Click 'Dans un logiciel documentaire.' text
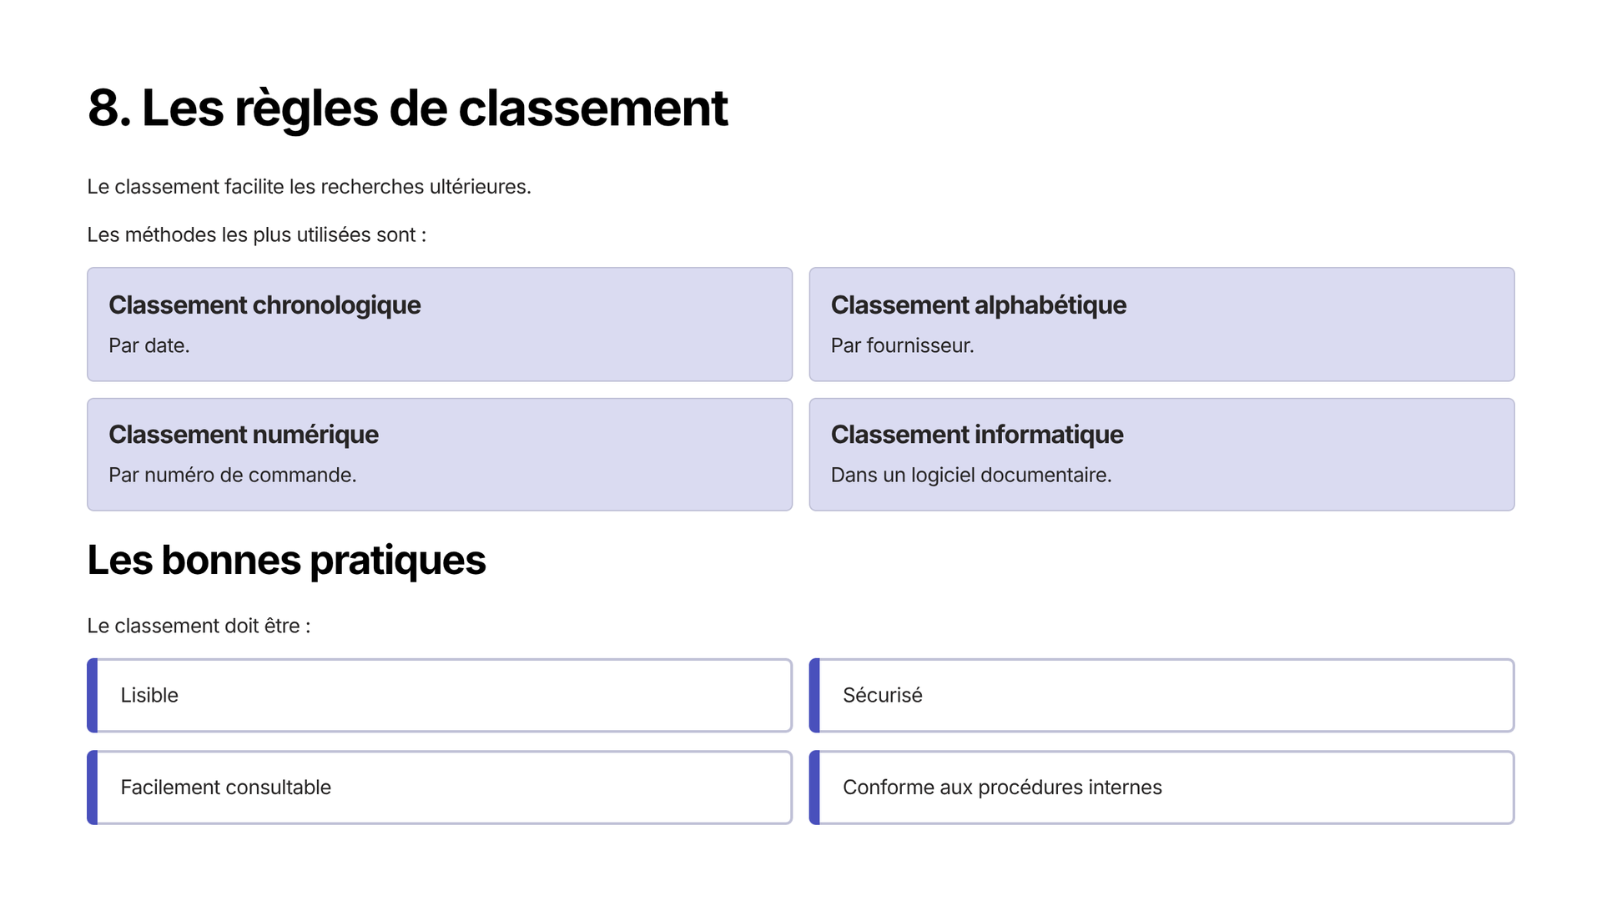 pos(971,475)
